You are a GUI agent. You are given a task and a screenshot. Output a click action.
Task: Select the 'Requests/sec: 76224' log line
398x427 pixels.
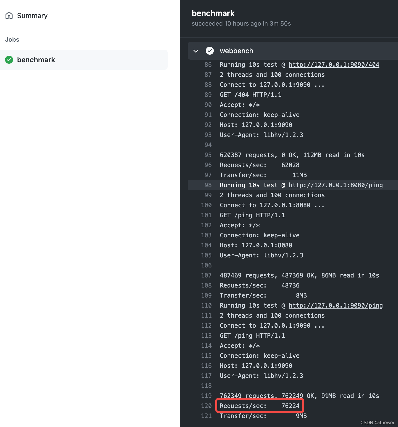coord(259,406)
